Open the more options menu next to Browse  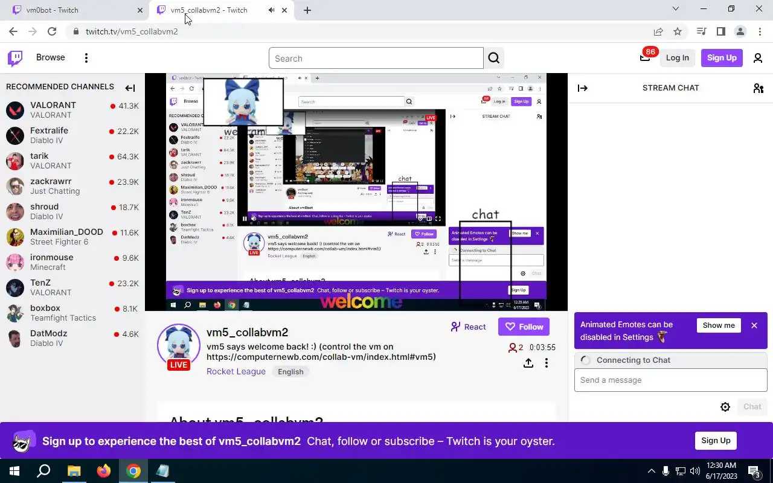[86, 58]
